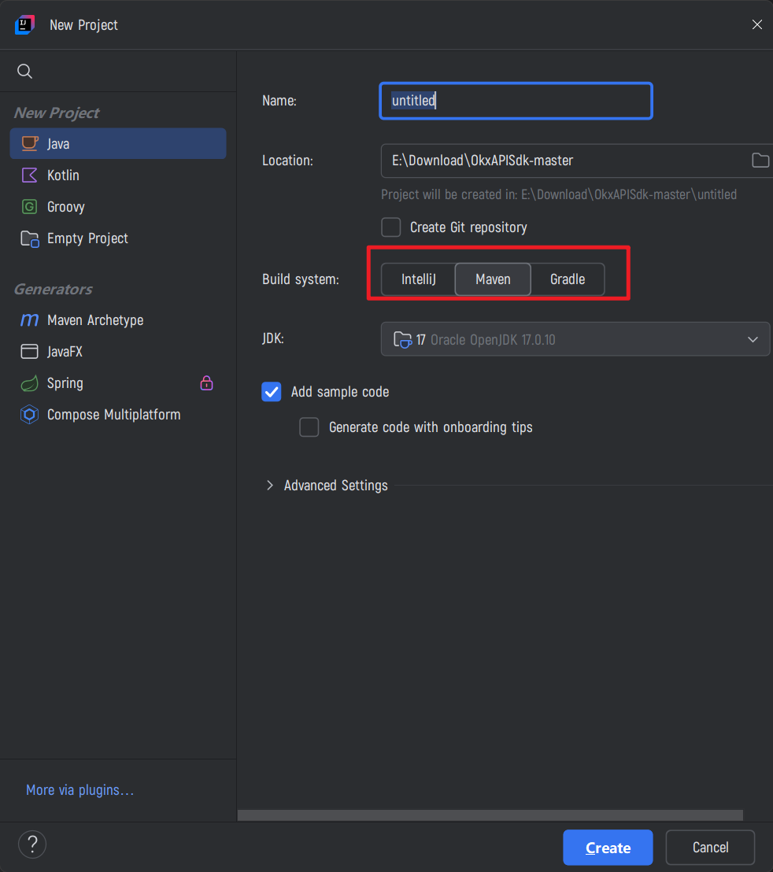
Task: Click the Kotlin logo icon
Action: click(29, 176)
